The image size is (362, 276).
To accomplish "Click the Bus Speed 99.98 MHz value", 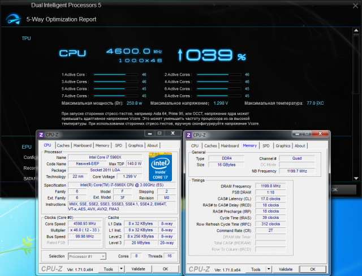I will 84,236.
